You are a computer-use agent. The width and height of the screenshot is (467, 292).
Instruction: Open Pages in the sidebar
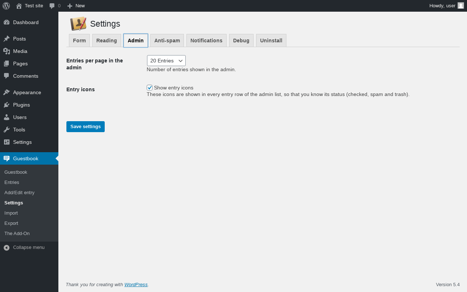coord(29,64)
